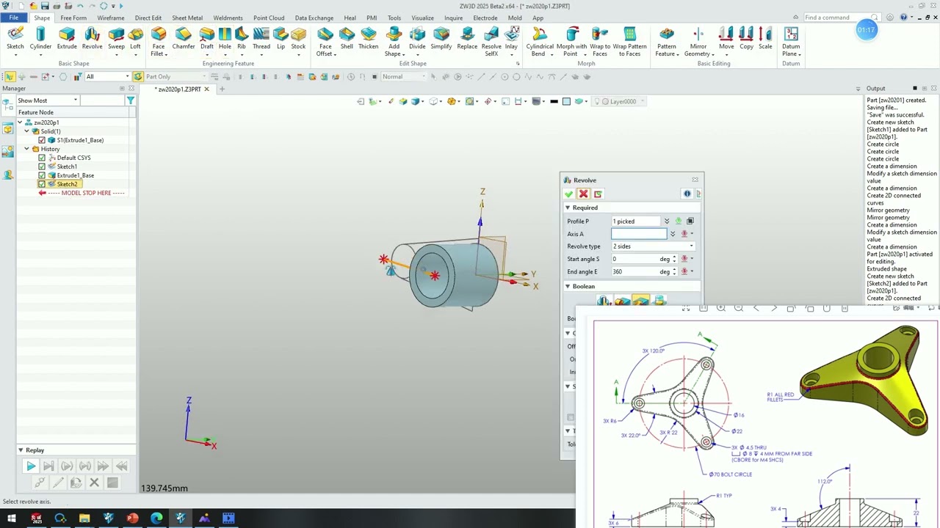Apply the Chamfer tool

click(x=184, y=39)
